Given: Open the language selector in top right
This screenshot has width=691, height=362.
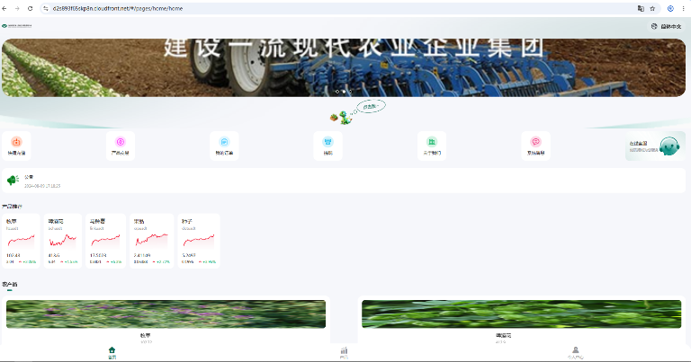Looking at the screenshot, I should tap(667, 26).
